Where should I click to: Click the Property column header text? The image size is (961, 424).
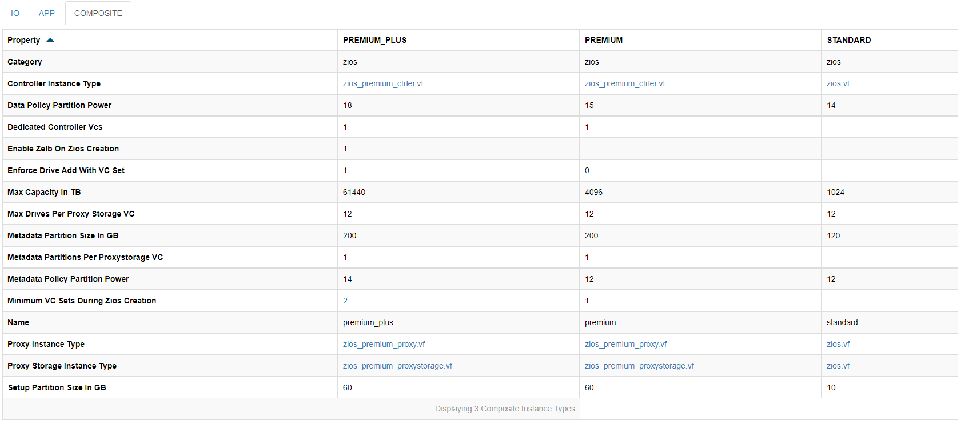24,40
